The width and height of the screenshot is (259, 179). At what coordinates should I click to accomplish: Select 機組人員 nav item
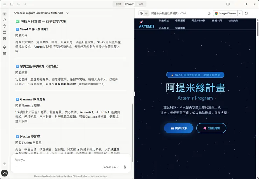coord(217,21)
